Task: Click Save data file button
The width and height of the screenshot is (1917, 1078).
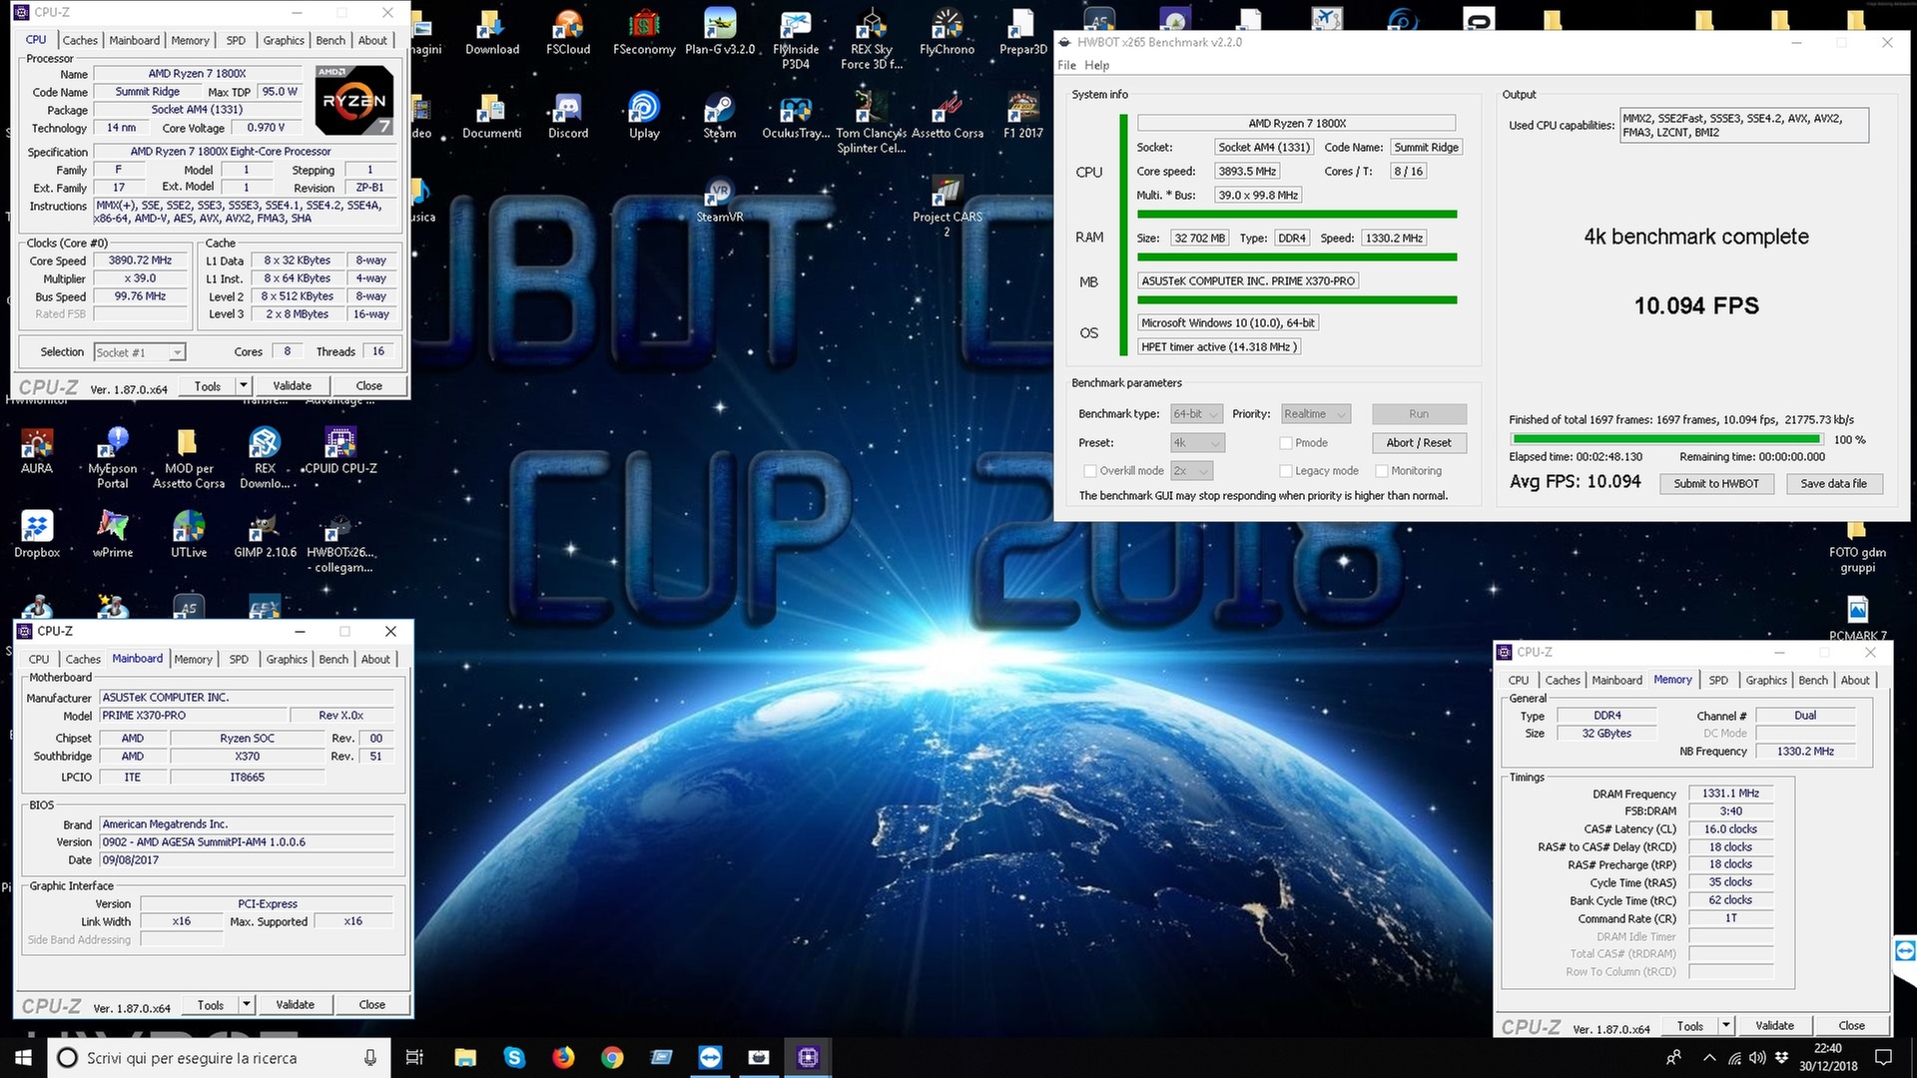Action: [x=1833, y=484]
